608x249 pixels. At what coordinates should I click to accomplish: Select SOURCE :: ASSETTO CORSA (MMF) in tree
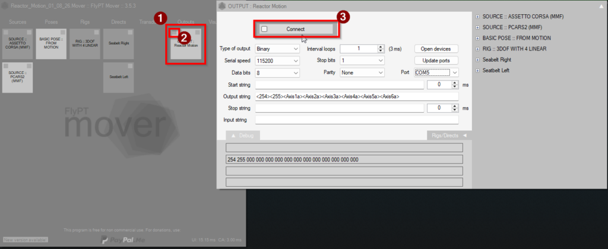[523, 17]
